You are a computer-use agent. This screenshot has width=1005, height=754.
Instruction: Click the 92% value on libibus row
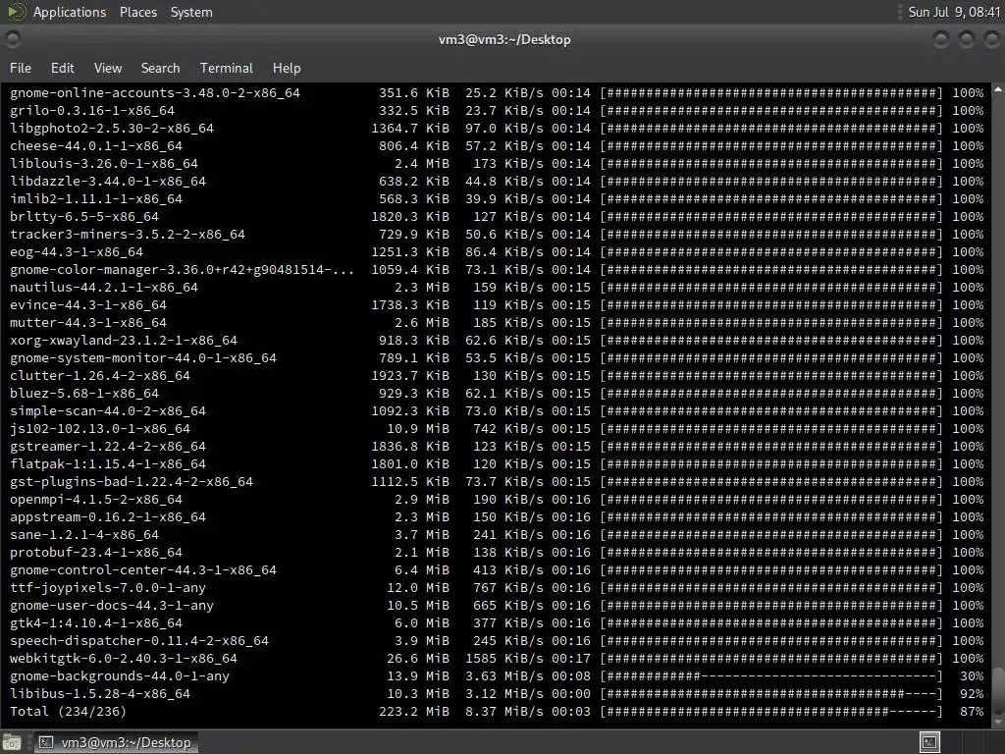972,694
